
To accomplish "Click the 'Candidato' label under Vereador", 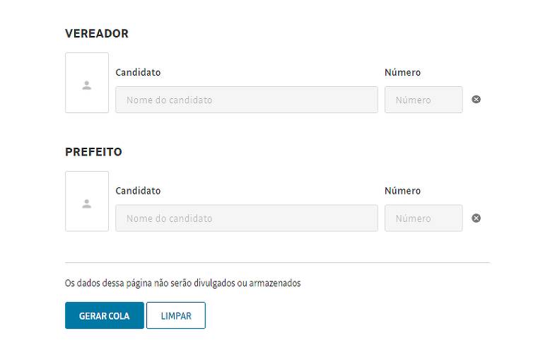I will click(x=138, y=72).
